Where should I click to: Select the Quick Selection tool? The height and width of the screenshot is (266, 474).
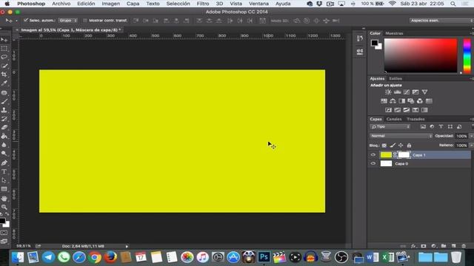click(x=4, y=66)
